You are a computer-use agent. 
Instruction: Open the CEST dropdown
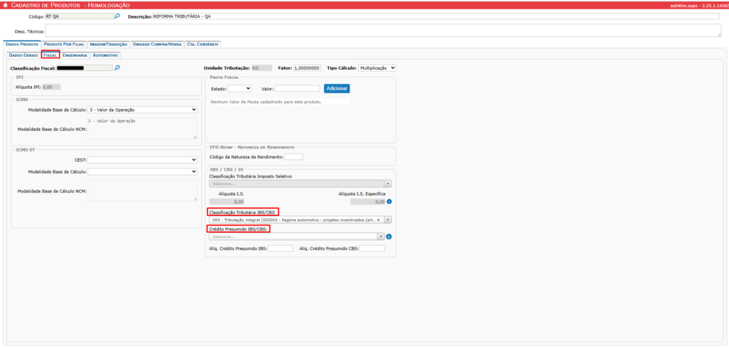pyautogui.click(x=142, y=160)
